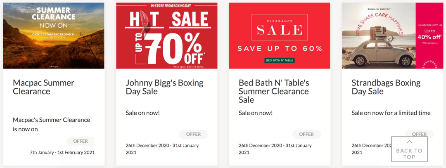446x168 pixels.
Task: Open the Bed Bath N' Table sale banner
Action: click(x=280, y=35)
